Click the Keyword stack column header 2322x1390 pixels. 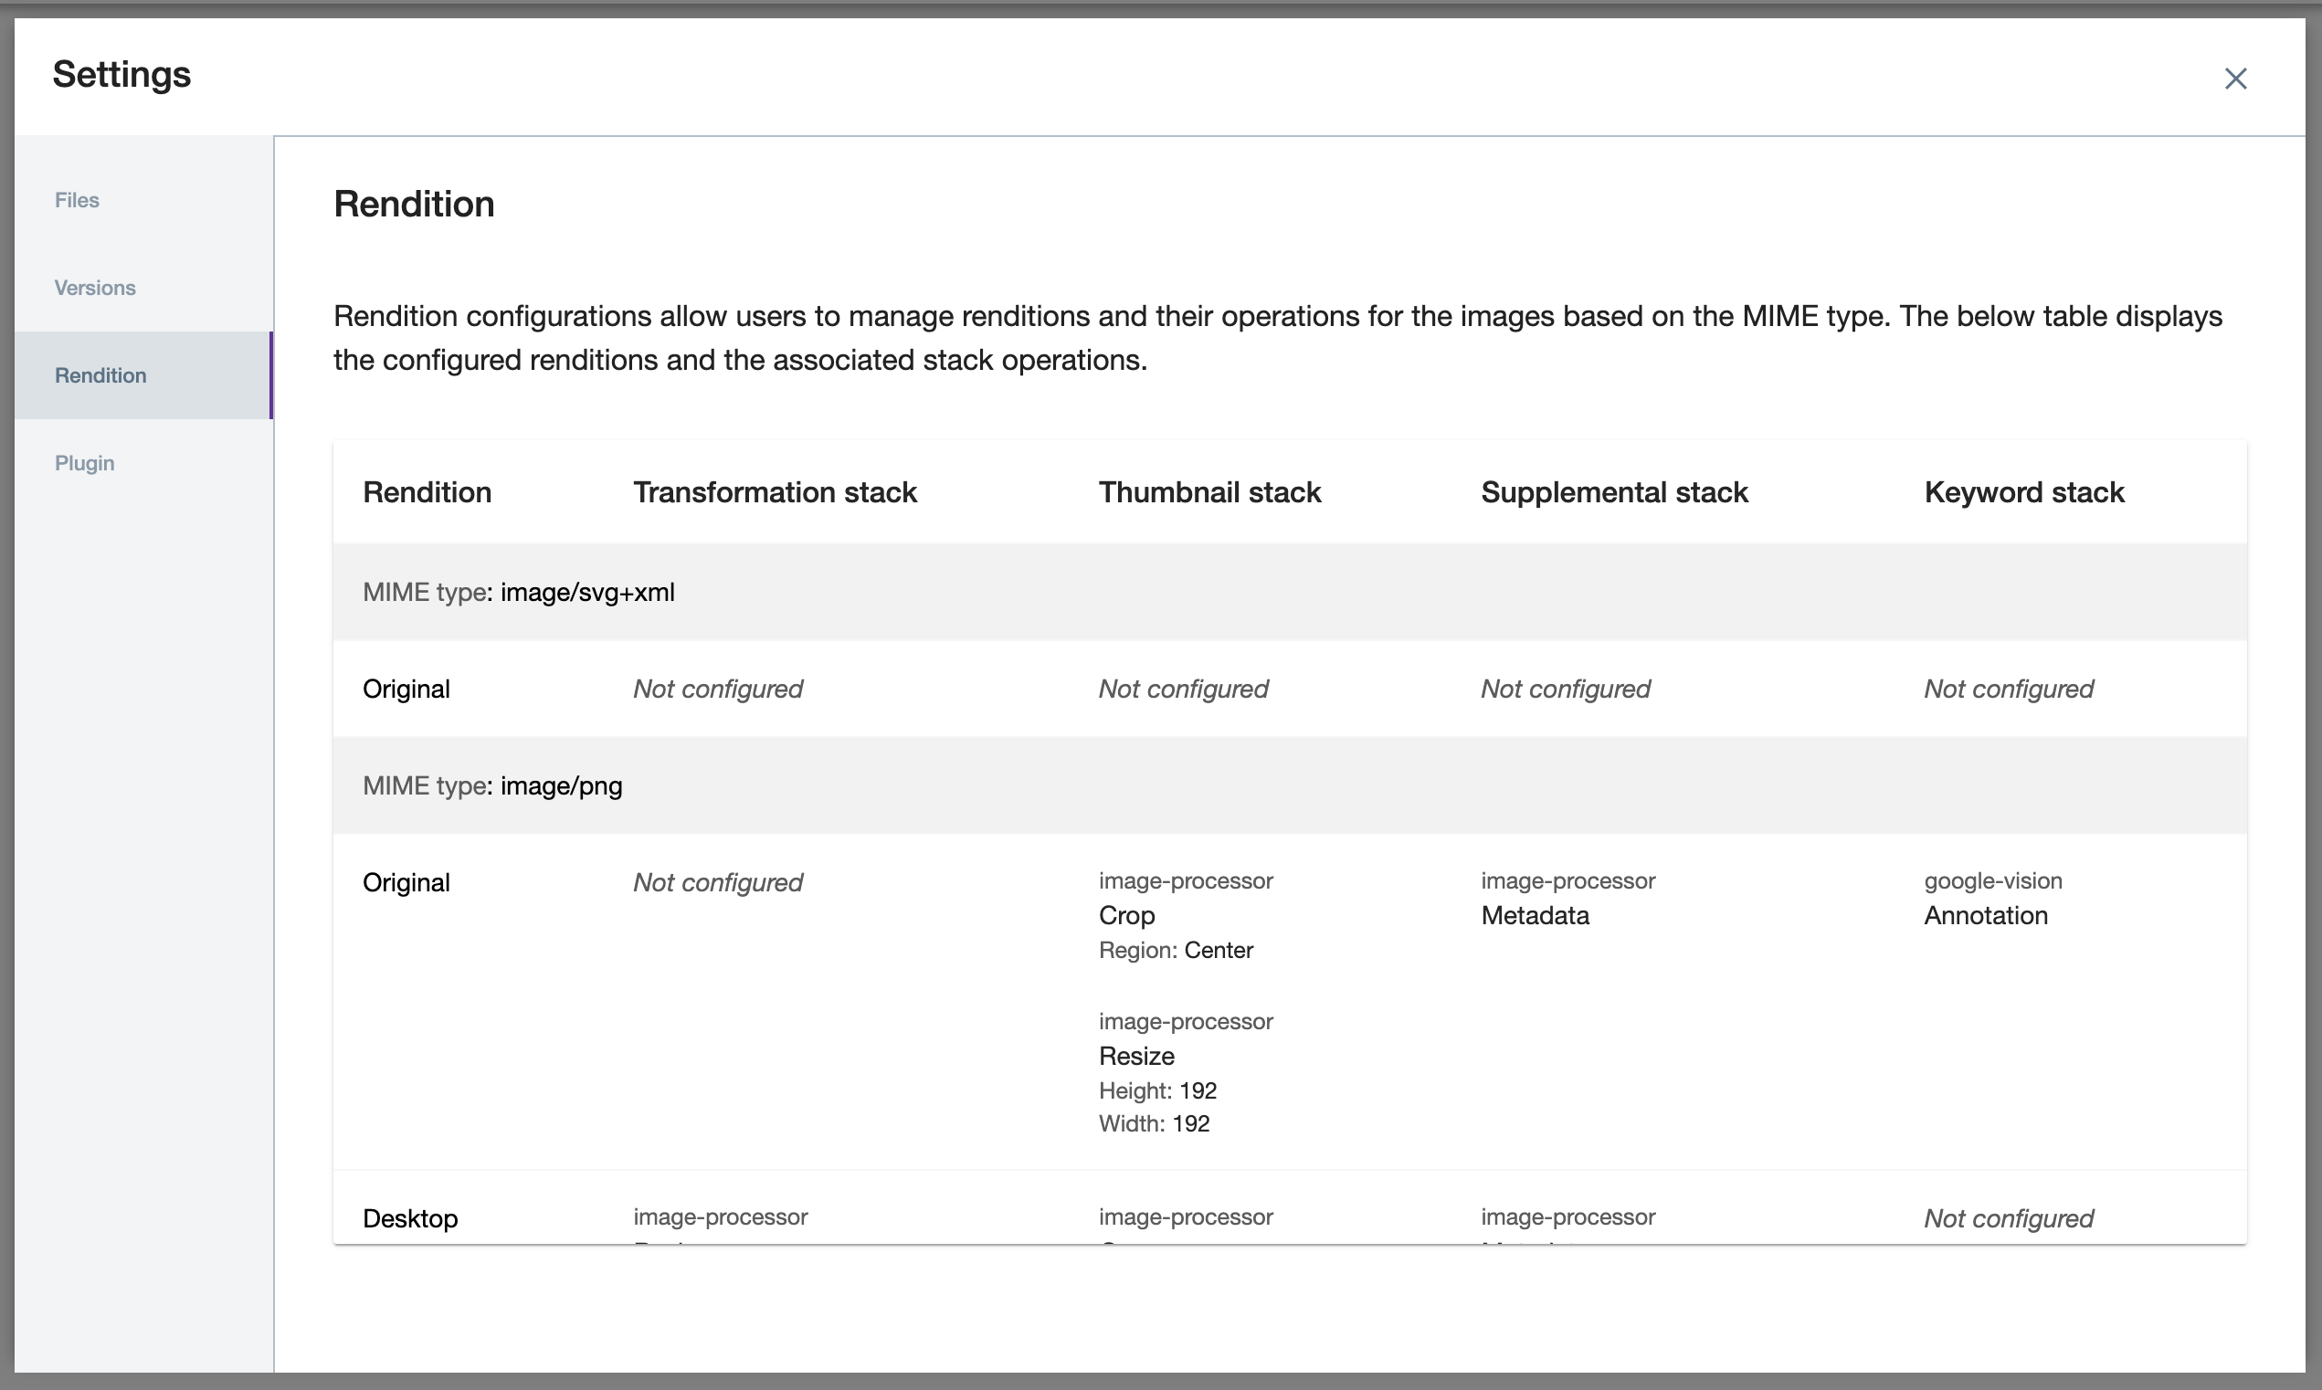pos(2024,491)
